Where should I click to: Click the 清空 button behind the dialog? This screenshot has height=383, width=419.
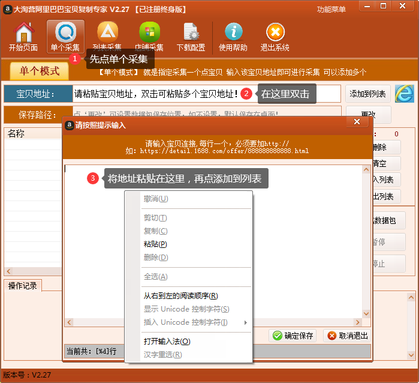[387, 163]
